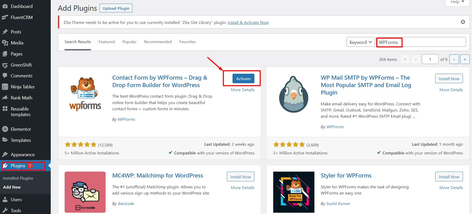The height and width of the screenshot is (214, 472).
Task: Open Installed Plugins submenu item
Action: tap(18, 178)
